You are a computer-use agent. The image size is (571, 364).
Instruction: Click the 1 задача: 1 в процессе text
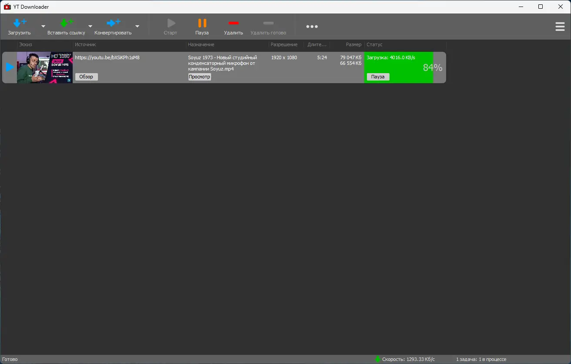click(481, 359)
